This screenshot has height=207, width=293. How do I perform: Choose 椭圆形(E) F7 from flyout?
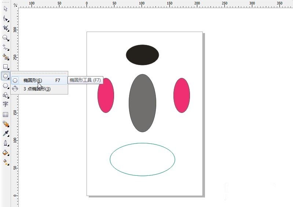coord(39,81)
